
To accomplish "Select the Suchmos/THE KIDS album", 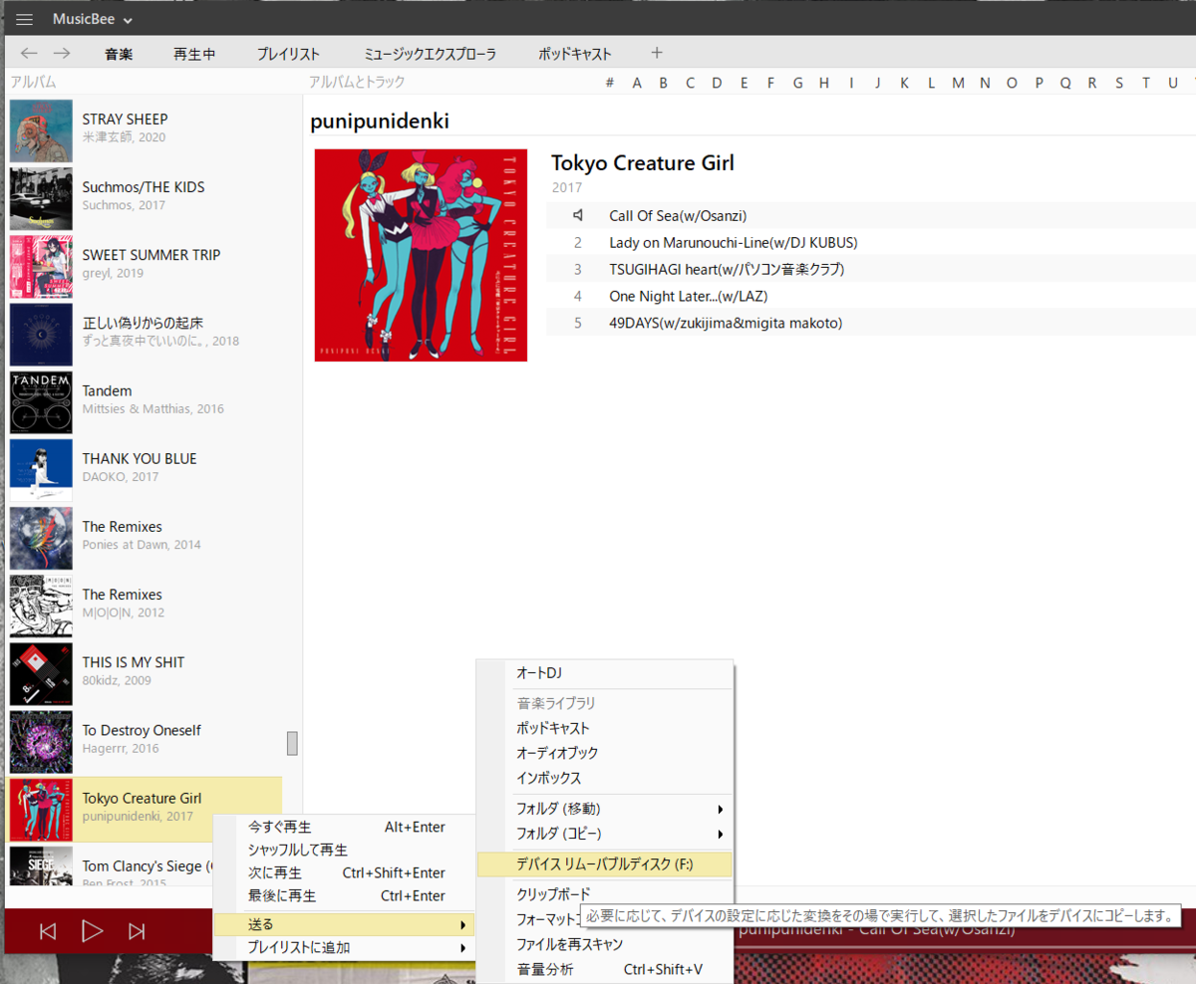I will point(146,198).
